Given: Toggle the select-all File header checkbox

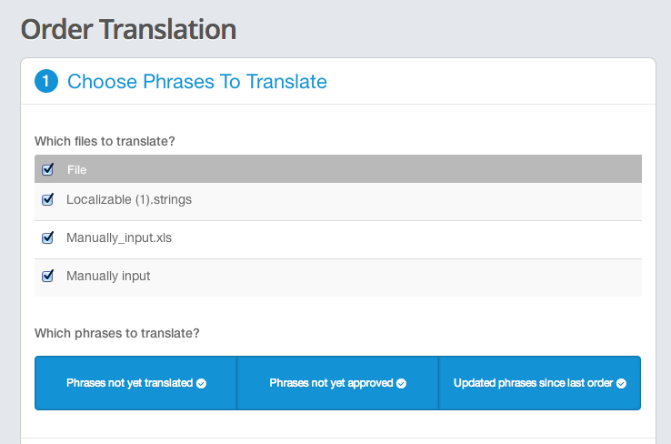Looking at the screenshot, I should tap(47, 169).
